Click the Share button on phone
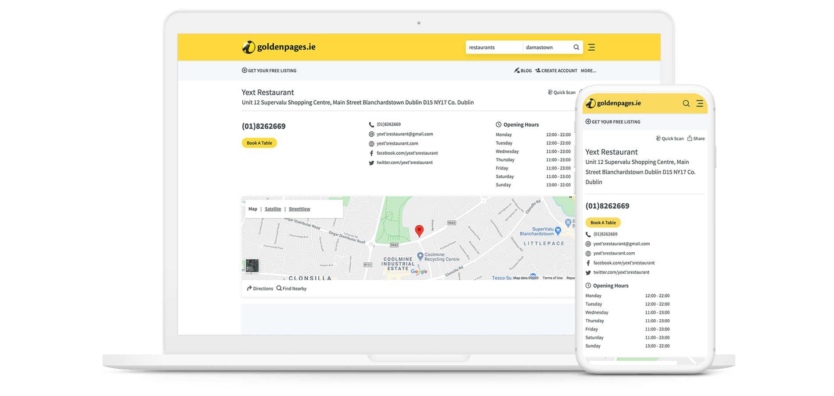The width and height of the screenshot is (834, 396). pos(696,138)
